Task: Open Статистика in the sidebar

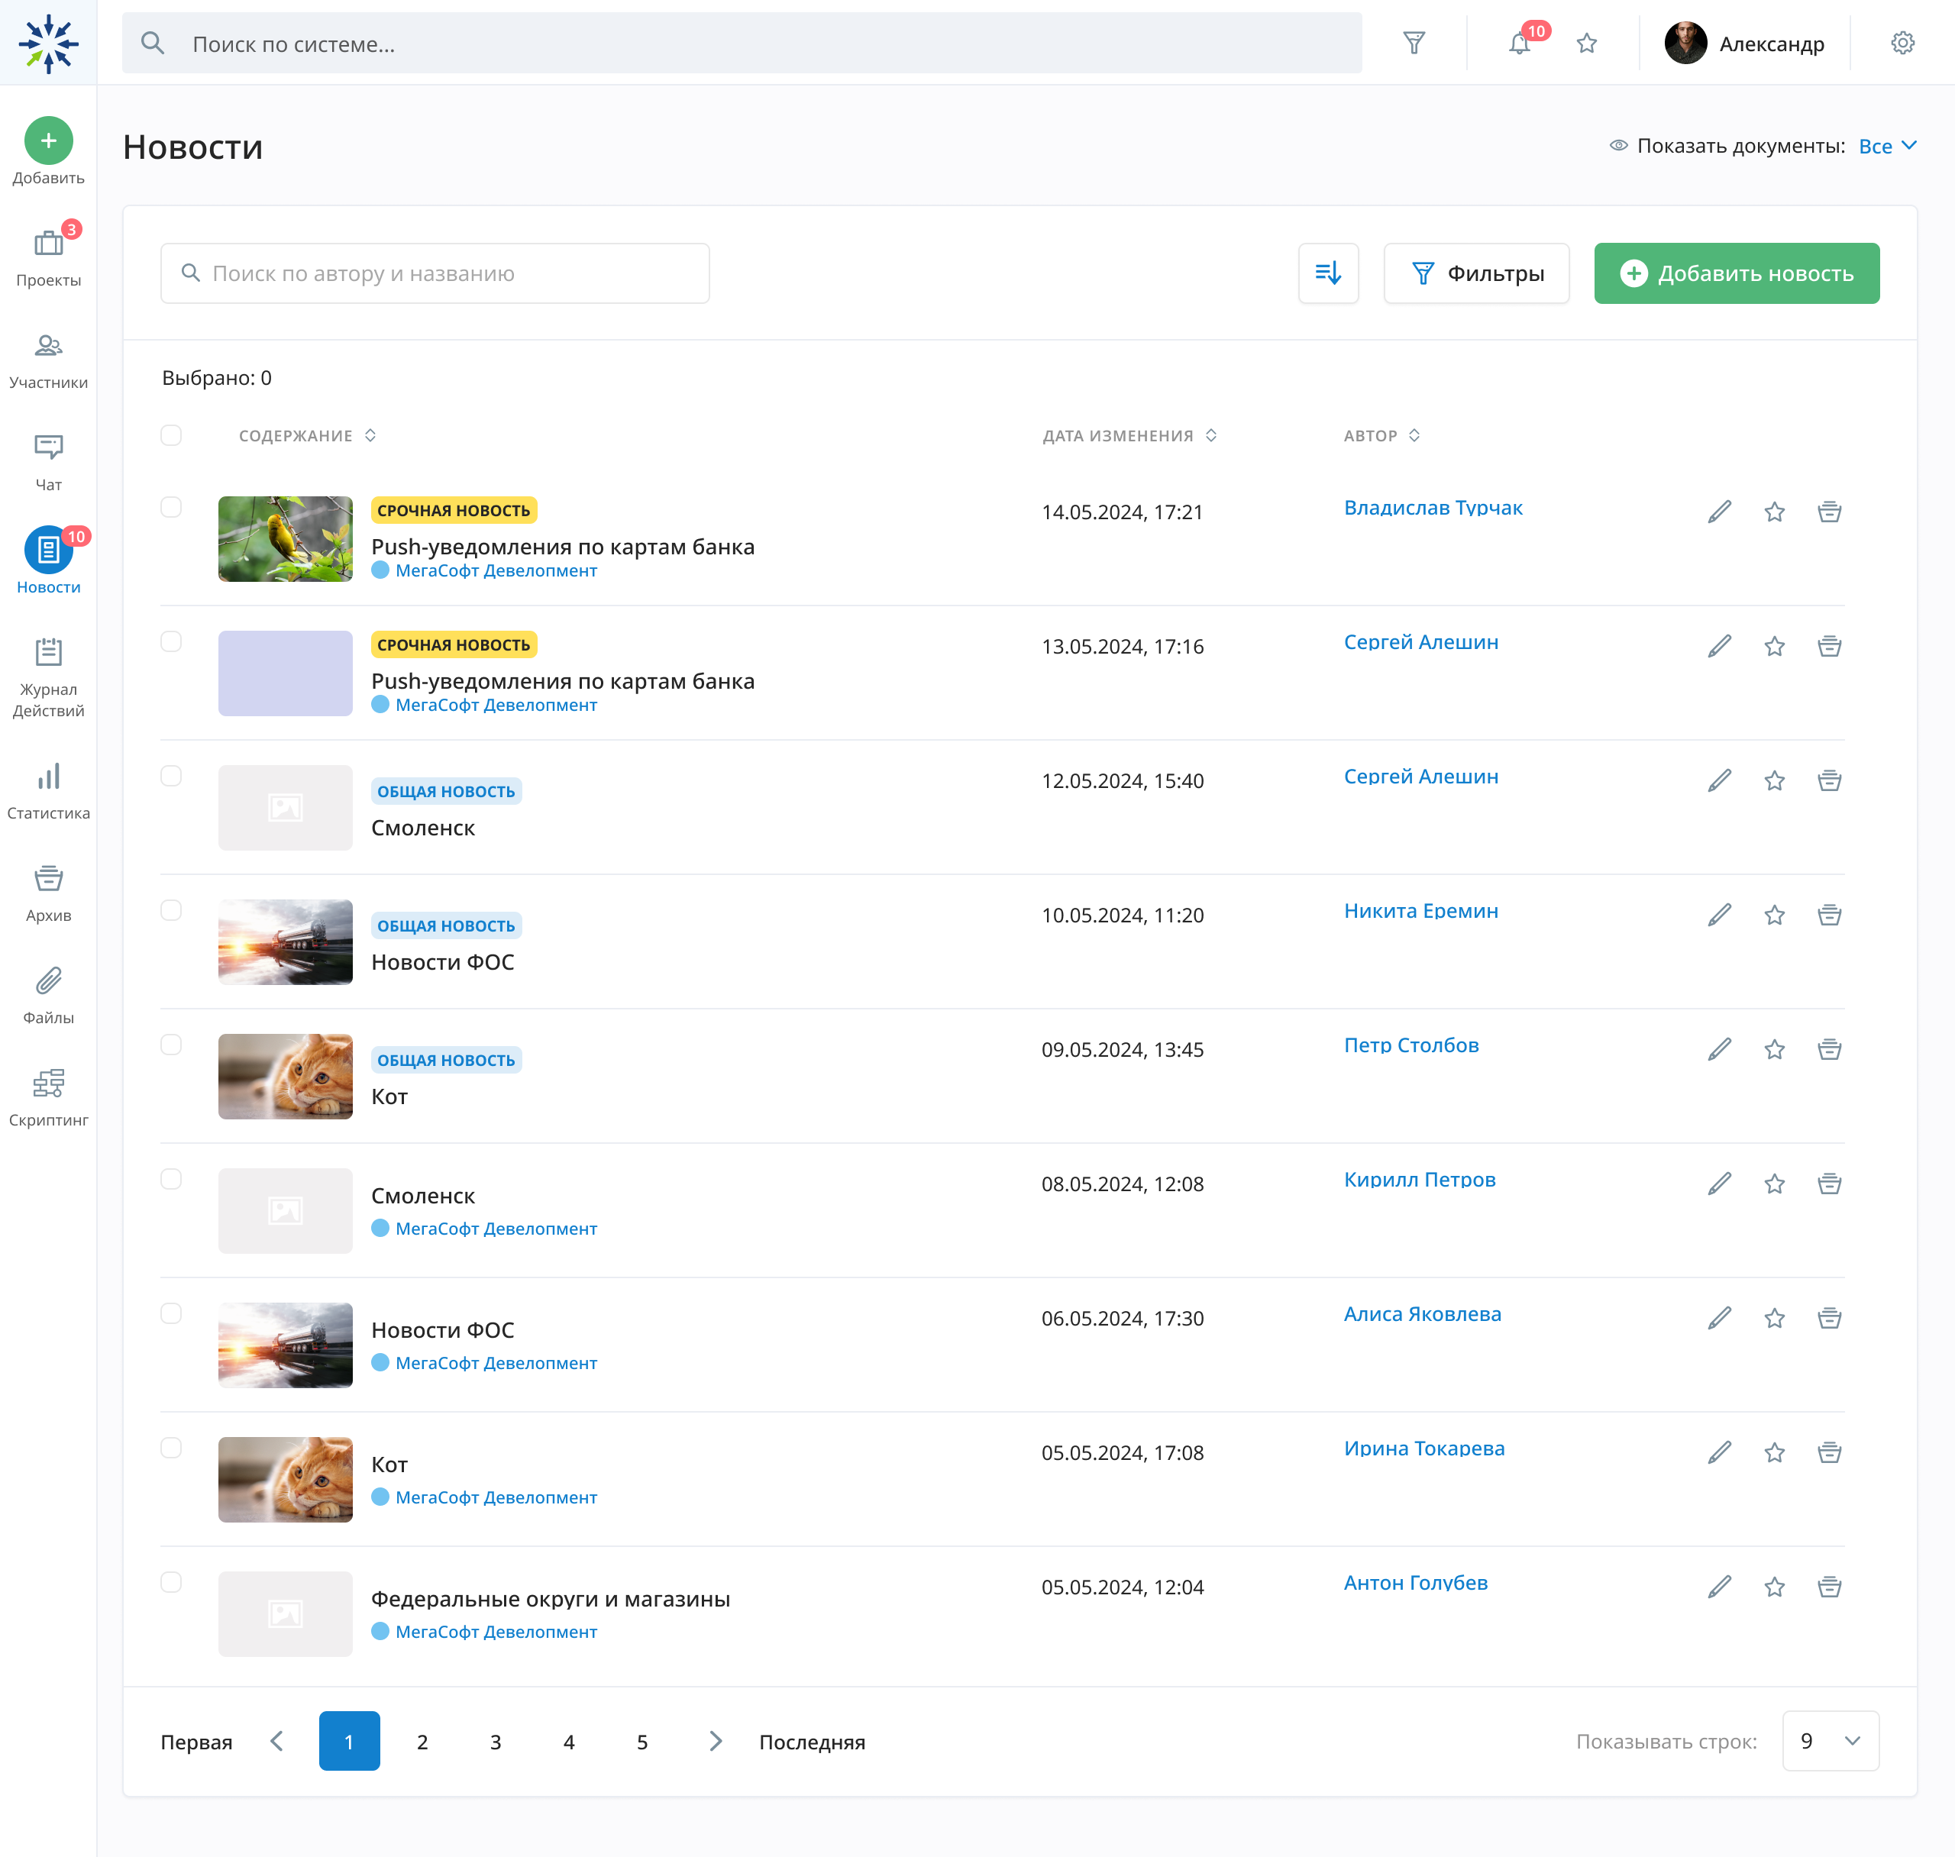Action: (49, 790)
